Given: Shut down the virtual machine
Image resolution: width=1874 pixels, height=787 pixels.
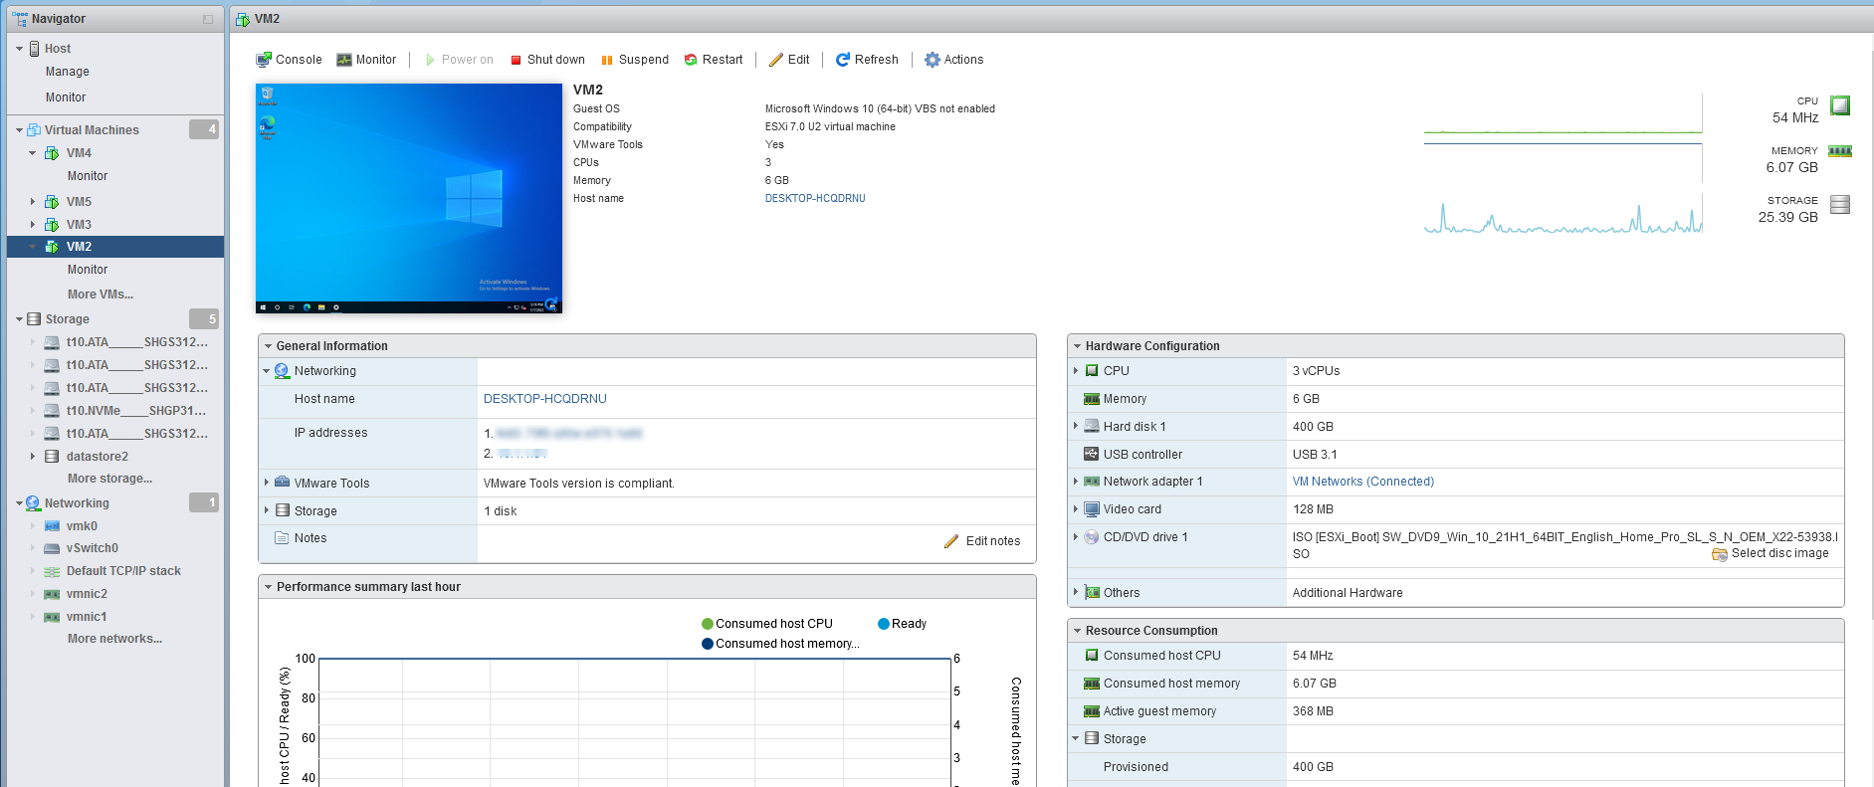Looking at the screenshot, I should click(x=547, y=60).
